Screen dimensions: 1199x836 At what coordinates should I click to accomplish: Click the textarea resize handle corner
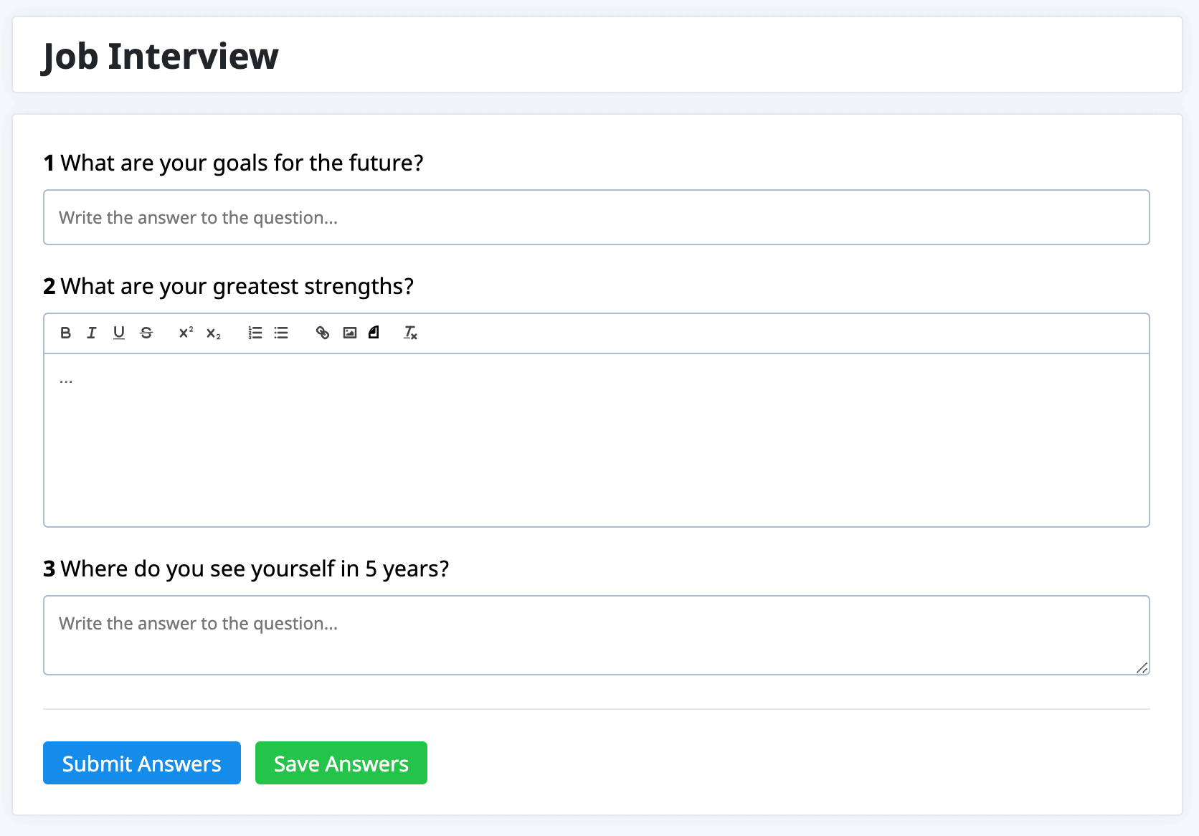tap(1142, 668)
